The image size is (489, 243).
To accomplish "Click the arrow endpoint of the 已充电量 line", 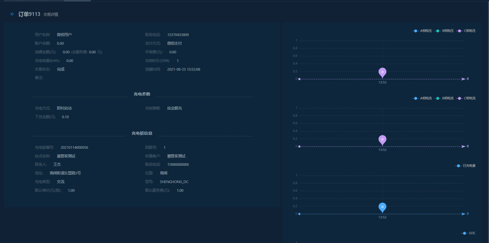I will pos(463,214).
